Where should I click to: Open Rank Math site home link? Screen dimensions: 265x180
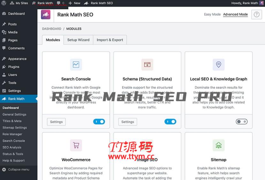(42, 3)
